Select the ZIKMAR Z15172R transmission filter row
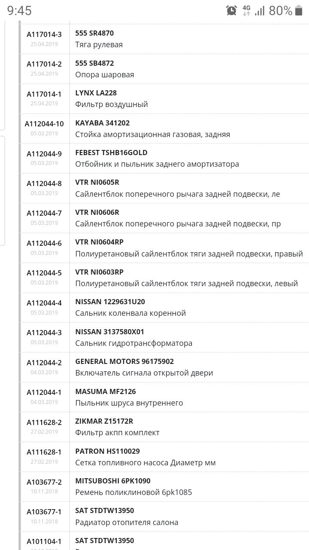309x550 pixels. [172, 427]
